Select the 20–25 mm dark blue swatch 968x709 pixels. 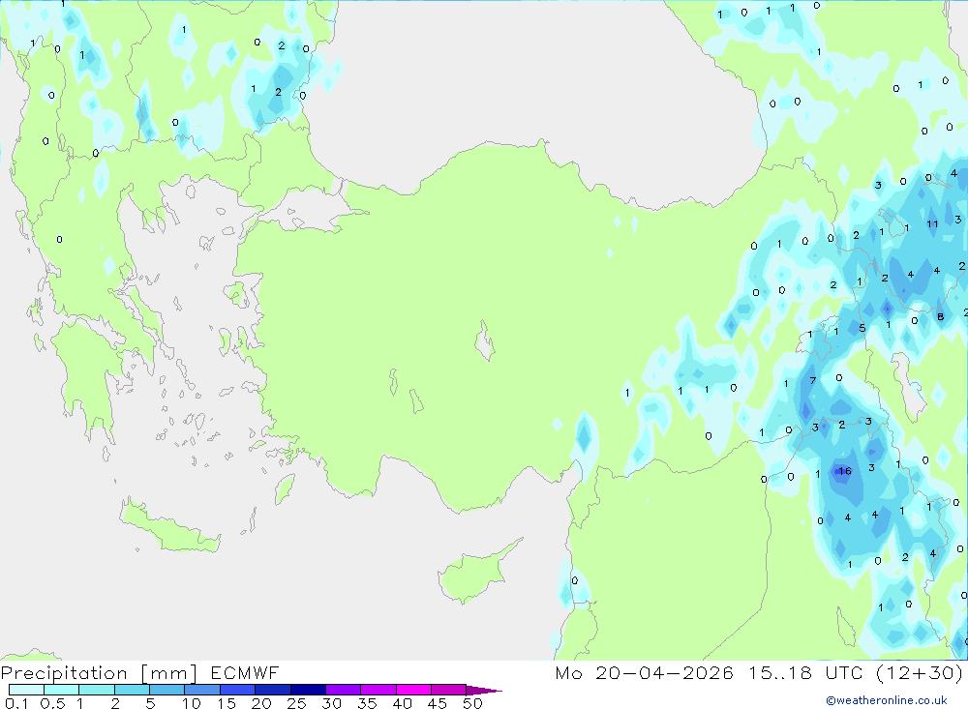coord(273,690)
